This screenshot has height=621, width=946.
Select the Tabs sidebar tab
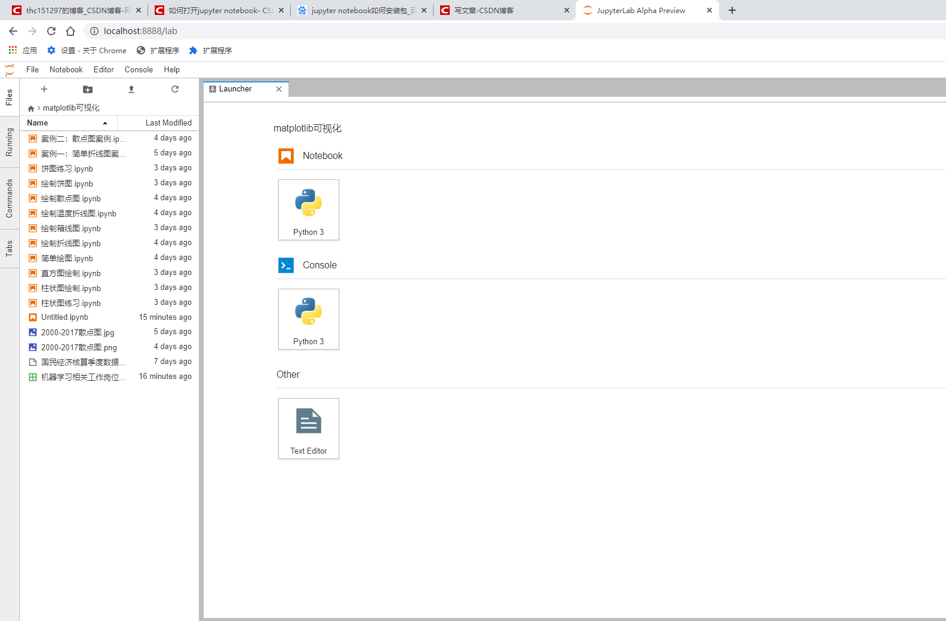[x=10, y=249]
